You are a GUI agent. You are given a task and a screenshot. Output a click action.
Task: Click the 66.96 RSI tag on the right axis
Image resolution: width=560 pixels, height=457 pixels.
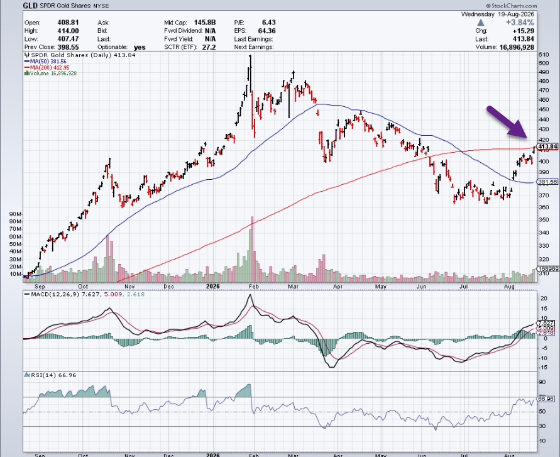(546, 399)
